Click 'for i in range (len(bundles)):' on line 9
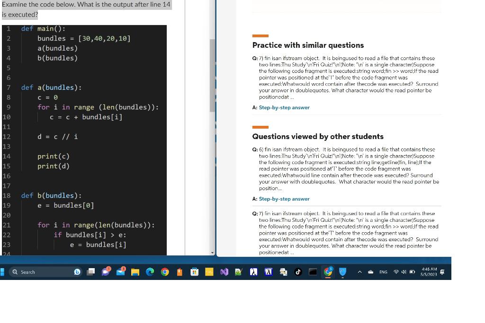Screen dimensions: 485x323 [x=98, y=107]
